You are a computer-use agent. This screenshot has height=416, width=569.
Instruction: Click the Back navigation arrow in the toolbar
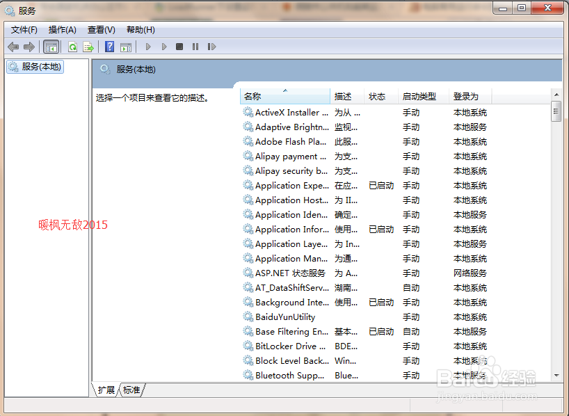[x=13, y=47]
